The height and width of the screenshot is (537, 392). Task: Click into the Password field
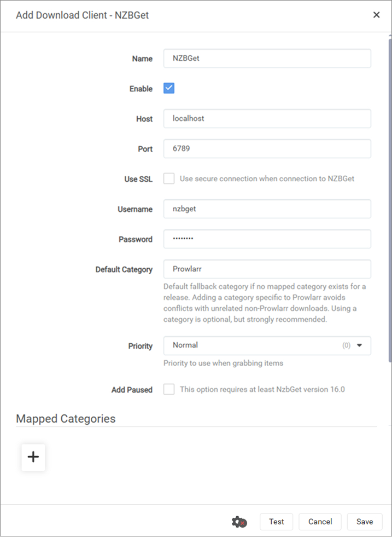pos(267,239)
